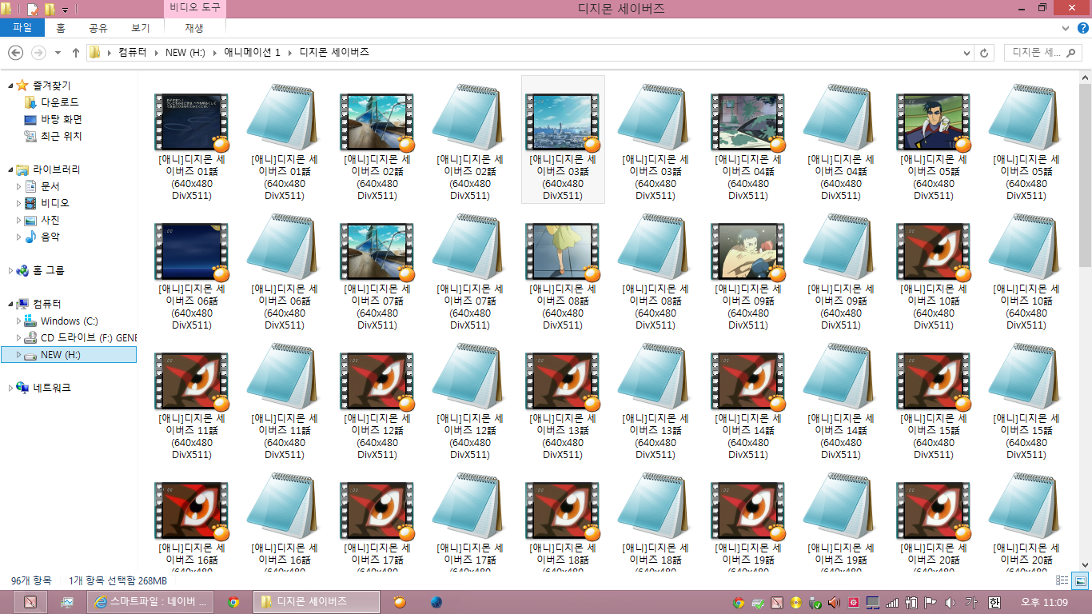Viewport: 1092px width, 614px height.
Task: Click NEW (H:) in the address breadcrumb
Action: tap(185, 53)
